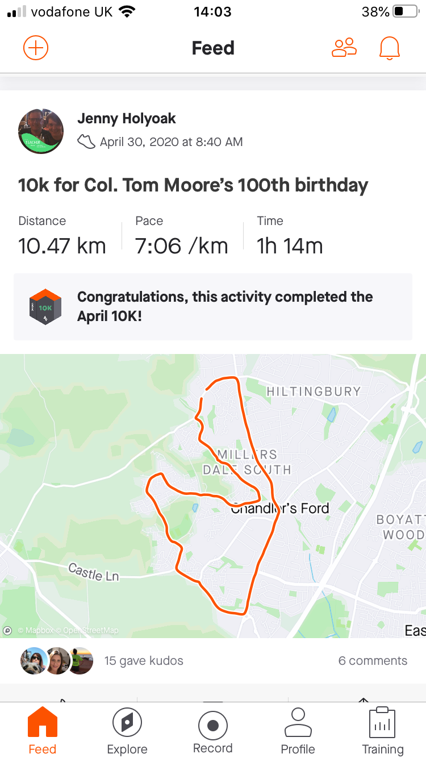Open the Training tab
The width and height of the screenshot is (426, 758).
382,730
